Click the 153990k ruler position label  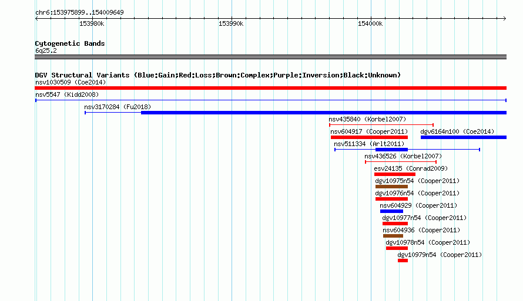(231, 23)
